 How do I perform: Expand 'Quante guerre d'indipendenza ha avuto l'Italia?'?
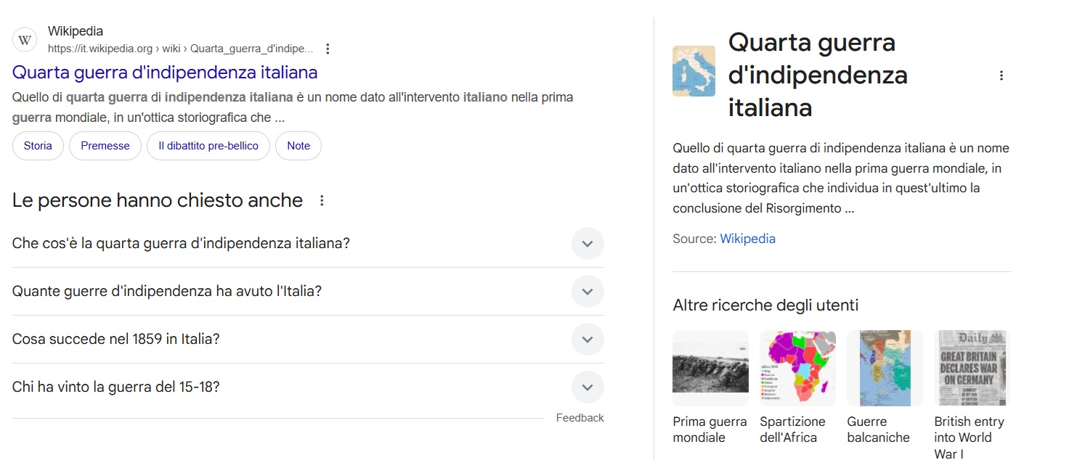pos(308,291)
